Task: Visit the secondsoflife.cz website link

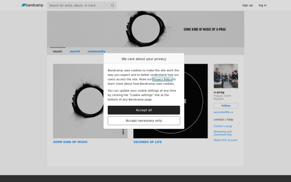Action: coord(223,112)
